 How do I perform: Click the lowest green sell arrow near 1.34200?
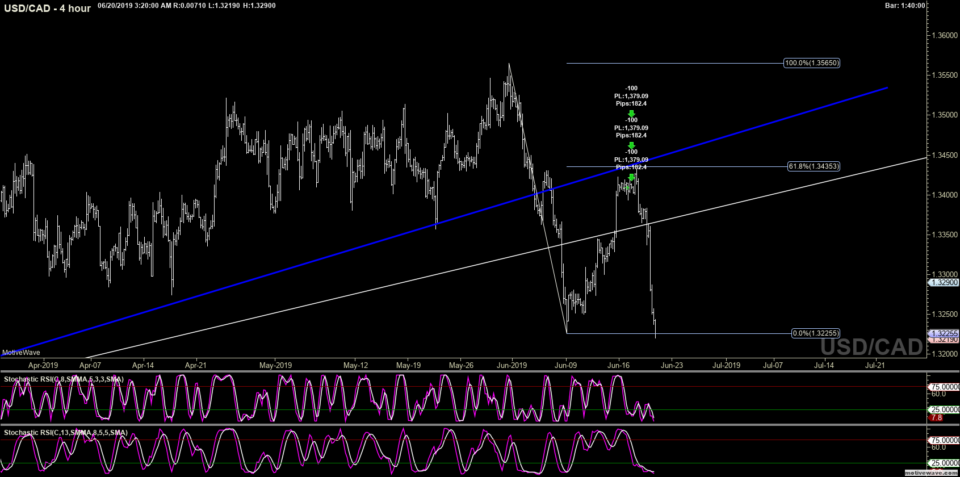[631, 177]
